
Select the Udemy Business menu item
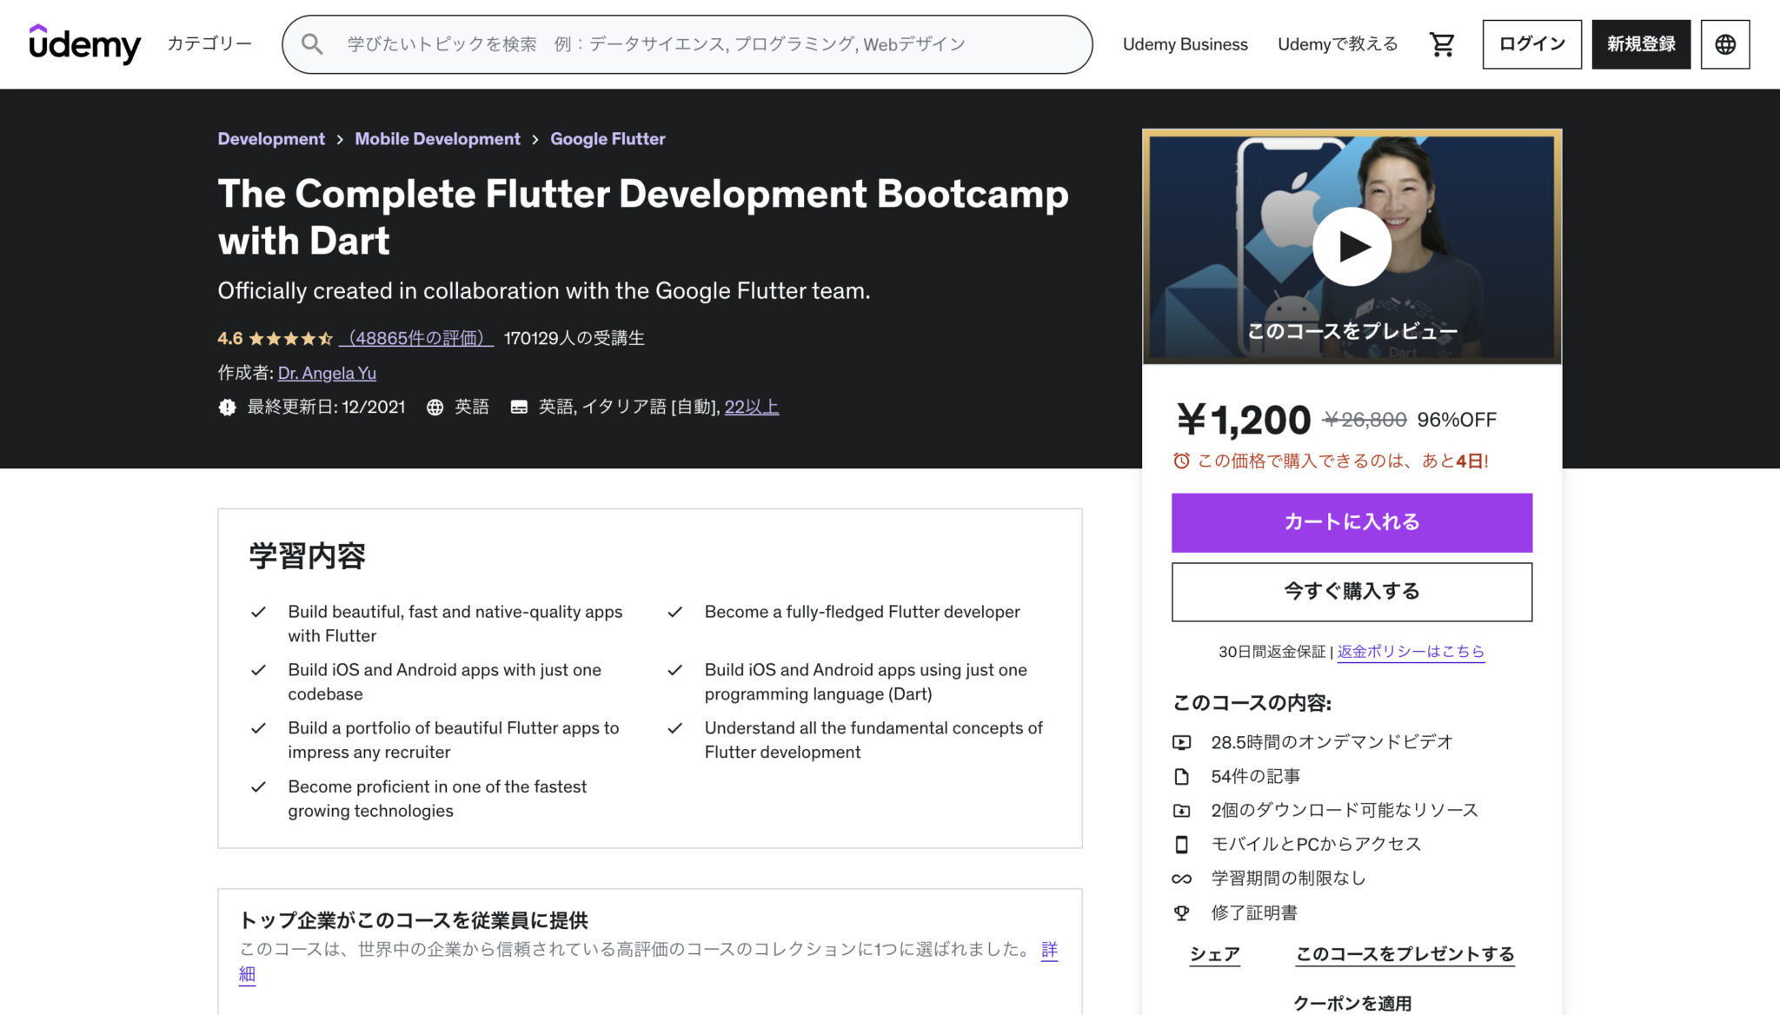(x=1185, y=43)
